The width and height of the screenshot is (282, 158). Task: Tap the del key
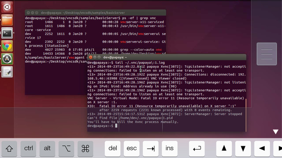click(113, 148)
